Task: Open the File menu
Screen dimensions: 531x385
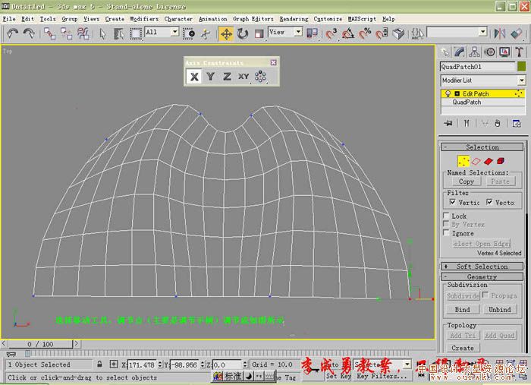Action: (9, 19)
